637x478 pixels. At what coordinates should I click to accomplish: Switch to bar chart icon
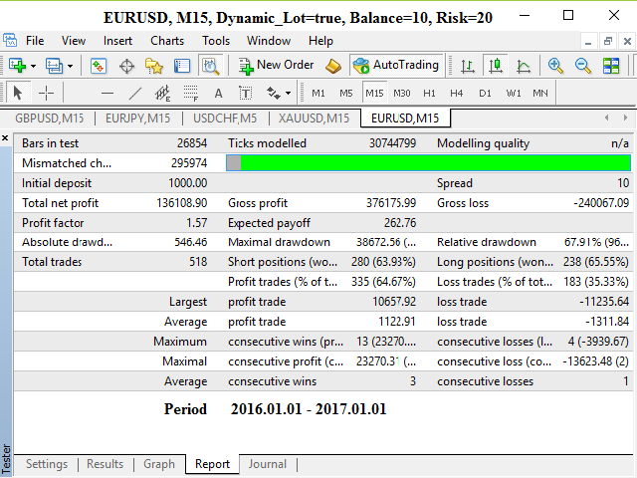click(x=468, y=66)
